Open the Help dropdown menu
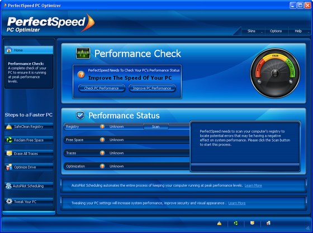313x233 pixels. [x=300, y=31]
